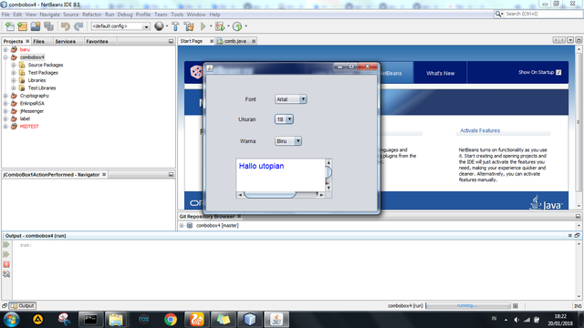584x328 pixels.
Task: Expand the Cryptography project node
Action: pos(5,96)
